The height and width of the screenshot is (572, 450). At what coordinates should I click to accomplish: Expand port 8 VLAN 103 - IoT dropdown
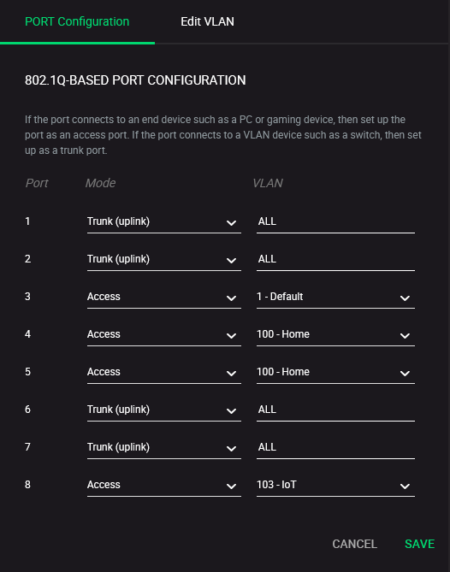335,485
